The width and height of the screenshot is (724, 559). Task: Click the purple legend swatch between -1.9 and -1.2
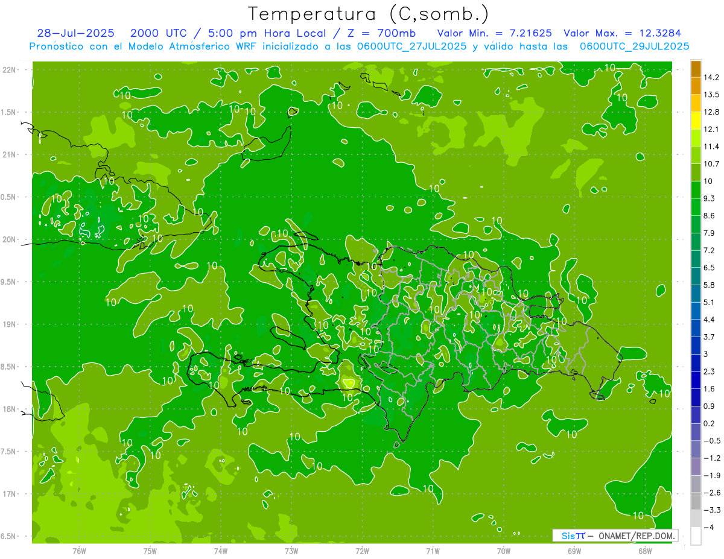(696, 466)
